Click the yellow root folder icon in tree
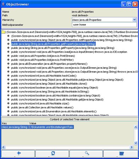This screenshot has width=139, height=159. coord(4,32)
